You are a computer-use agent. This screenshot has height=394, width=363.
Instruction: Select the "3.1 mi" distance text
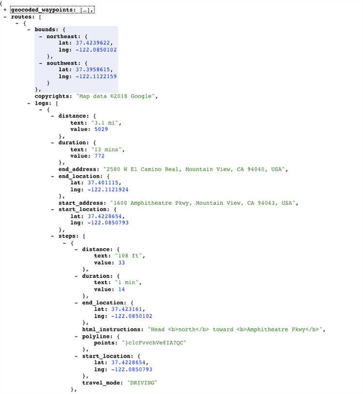[105, 123]
